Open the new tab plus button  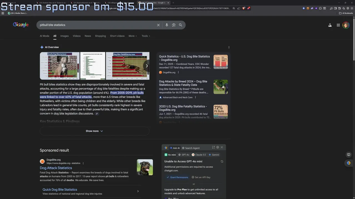(x=173, y=3)
